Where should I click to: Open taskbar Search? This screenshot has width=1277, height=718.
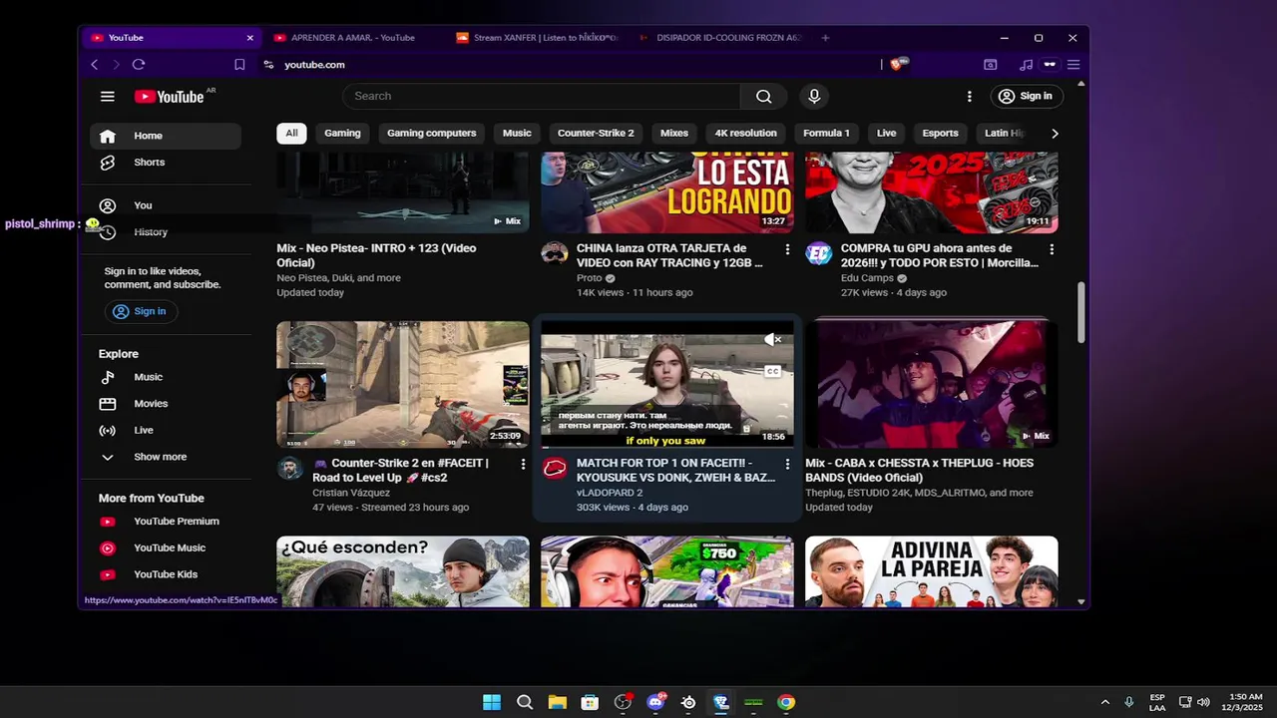(x=525, y=702)
